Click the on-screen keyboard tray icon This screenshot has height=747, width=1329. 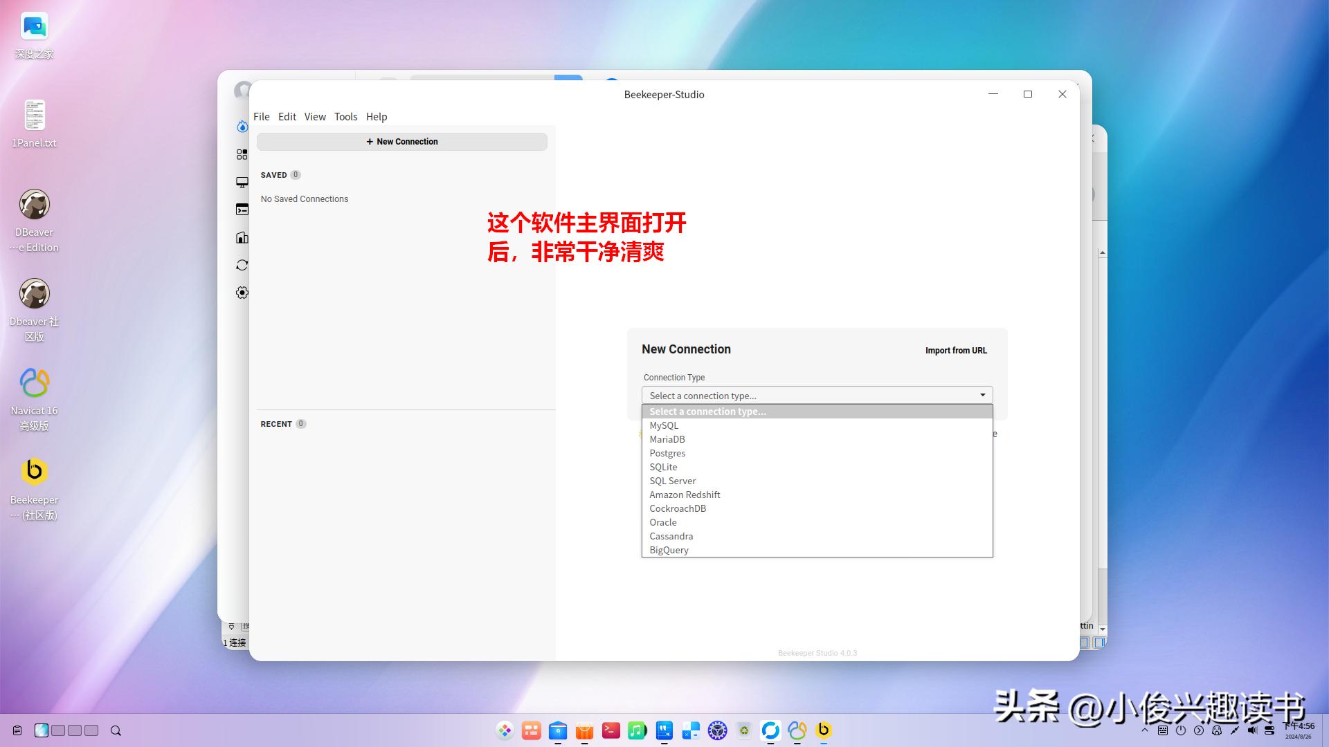1163,730
